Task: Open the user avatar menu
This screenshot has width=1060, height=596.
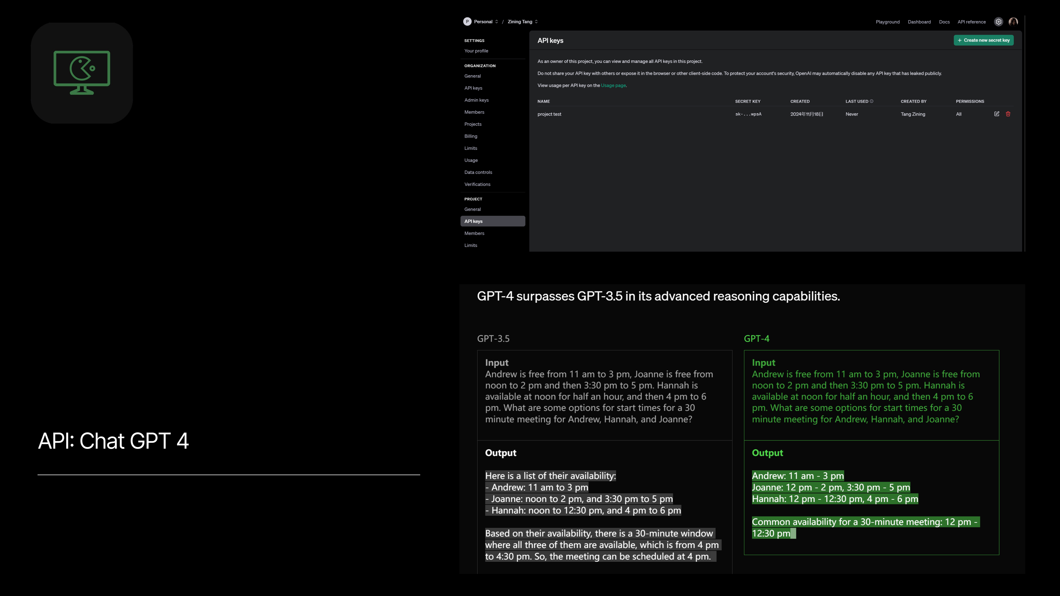Action: point(1013,22)
